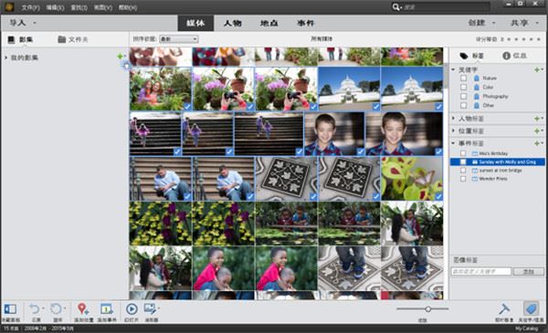Check the Photography keyword checkbox
This screenshot has height=333, width=548.
(x=463, y=97)
